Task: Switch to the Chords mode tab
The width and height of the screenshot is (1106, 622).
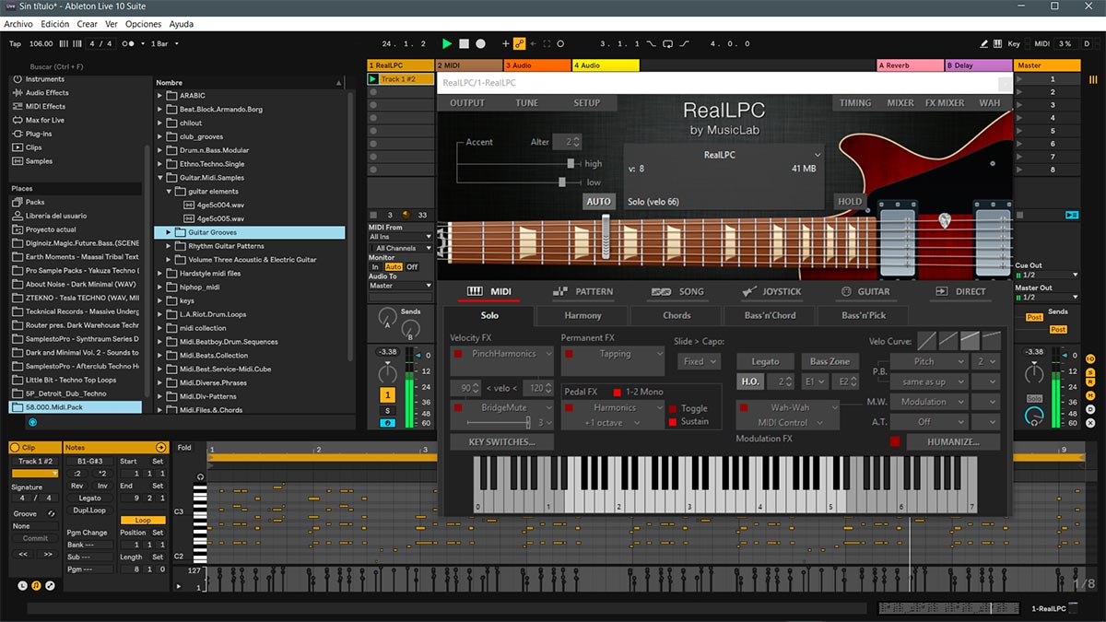Action: (x=677, y=316)
